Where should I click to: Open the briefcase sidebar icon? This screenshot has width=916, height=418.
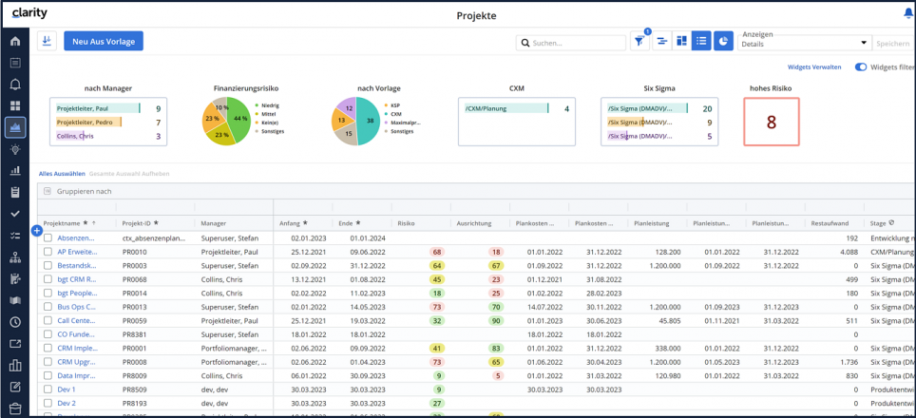pos(15,408)
